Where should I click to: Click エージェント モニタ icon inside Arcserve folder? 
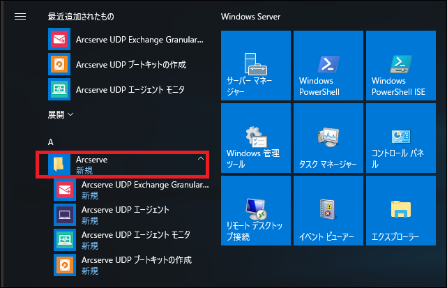(65, 240)
